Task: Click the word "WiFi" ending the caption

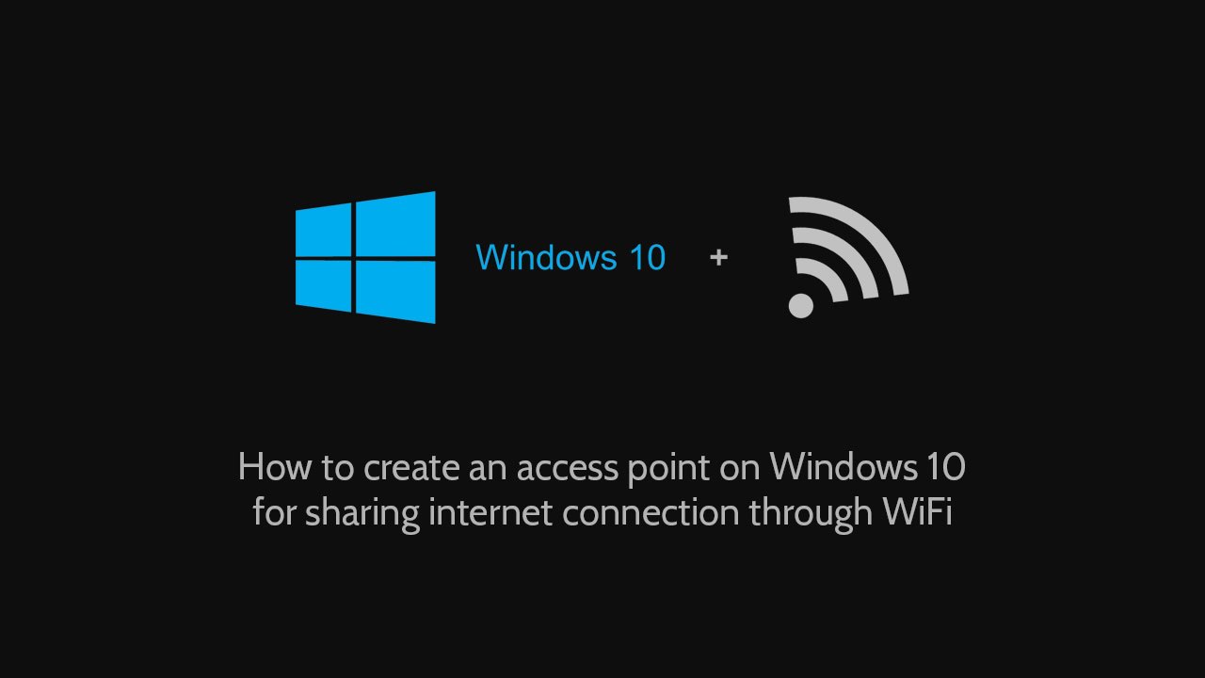Action: click(x=918, y=512)
